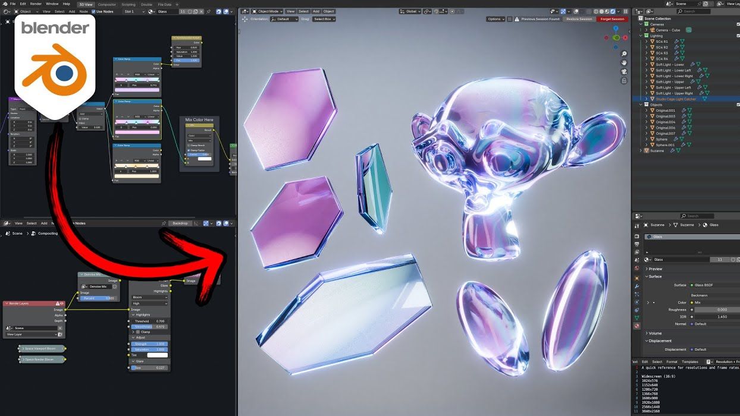Screen dimensions: 740x416
Task: Click the pan view hand icon
Action: (624, 62)
